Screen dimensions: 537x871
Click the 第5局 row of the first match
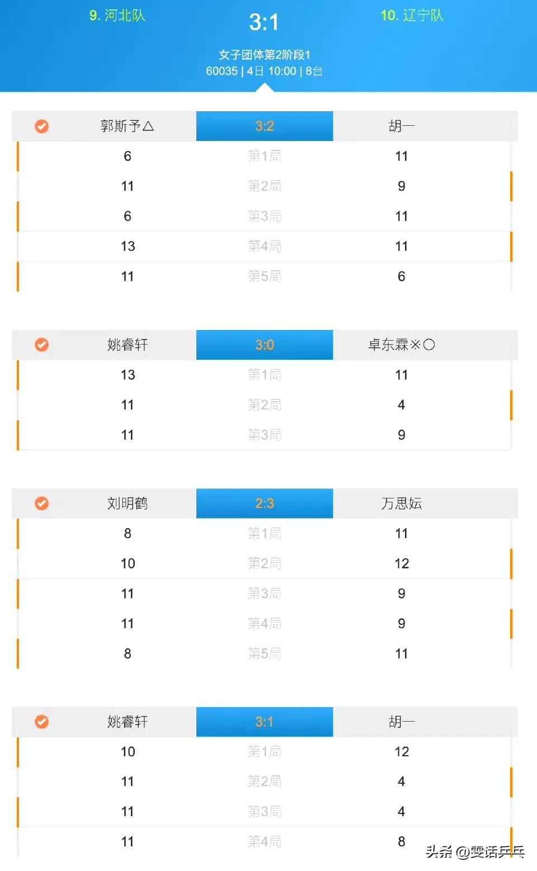(x=265, y=276)
